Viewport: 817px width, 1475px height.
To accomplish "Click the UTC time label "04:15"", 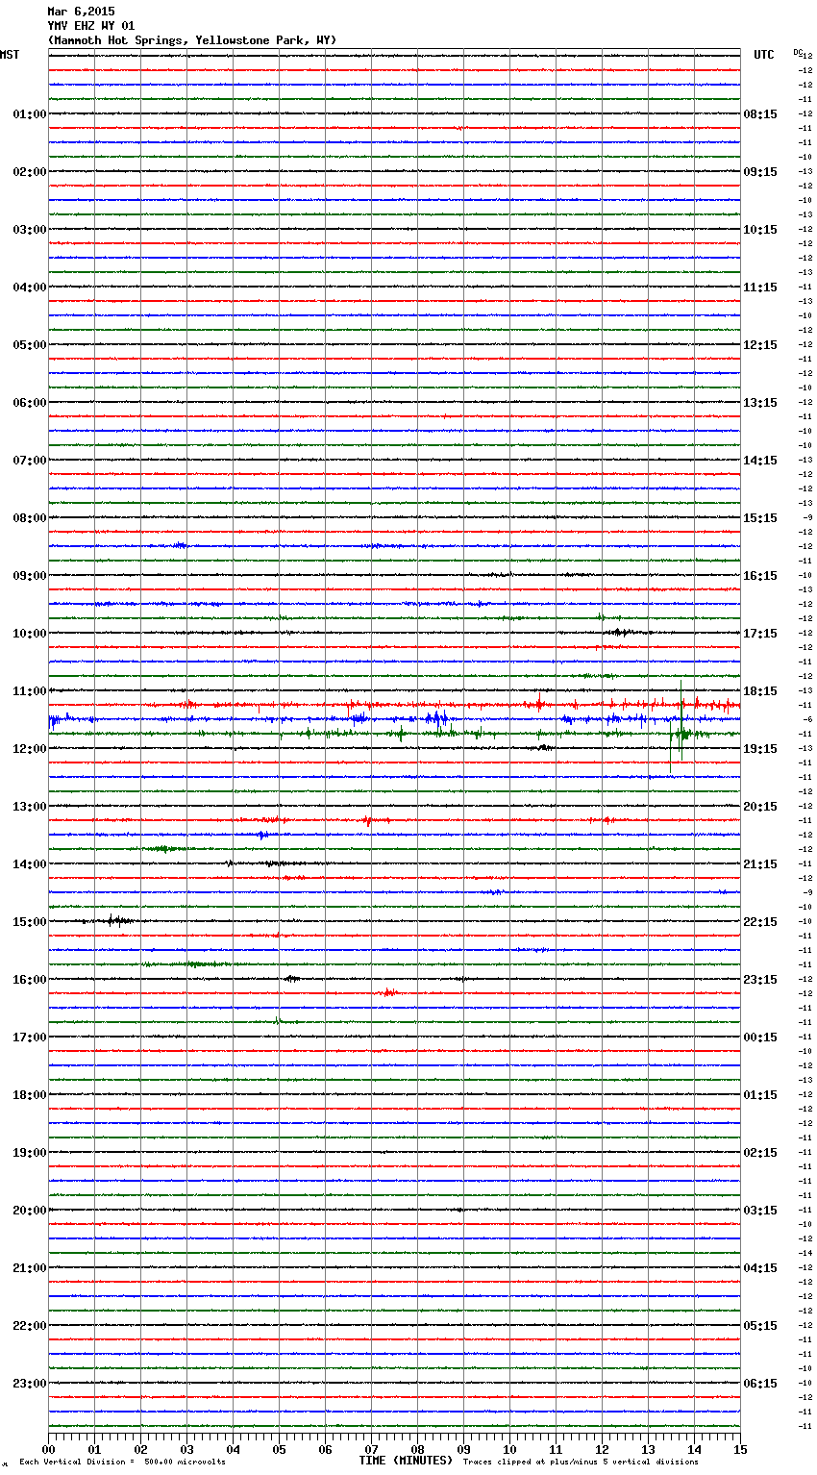I will coord(760,1268).
